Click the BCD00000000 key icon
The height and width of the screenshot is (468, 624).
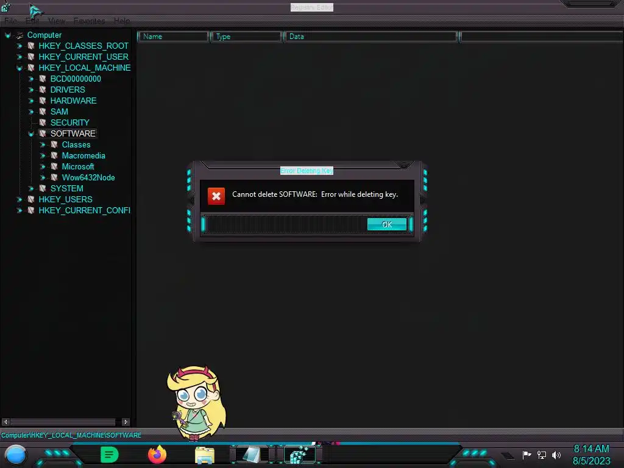click(x=43, y=79)
